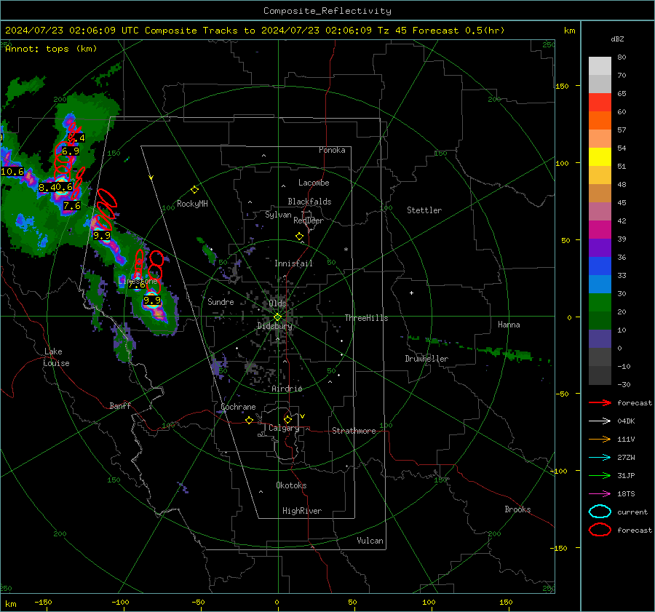Screen dimensions: 655x612
Task: Click the Brooks town label
Action: click(517, 509)
